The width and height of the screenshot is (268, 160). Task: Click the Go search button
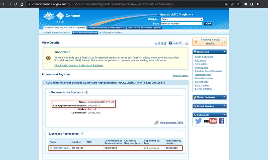(x=208, y=23)
